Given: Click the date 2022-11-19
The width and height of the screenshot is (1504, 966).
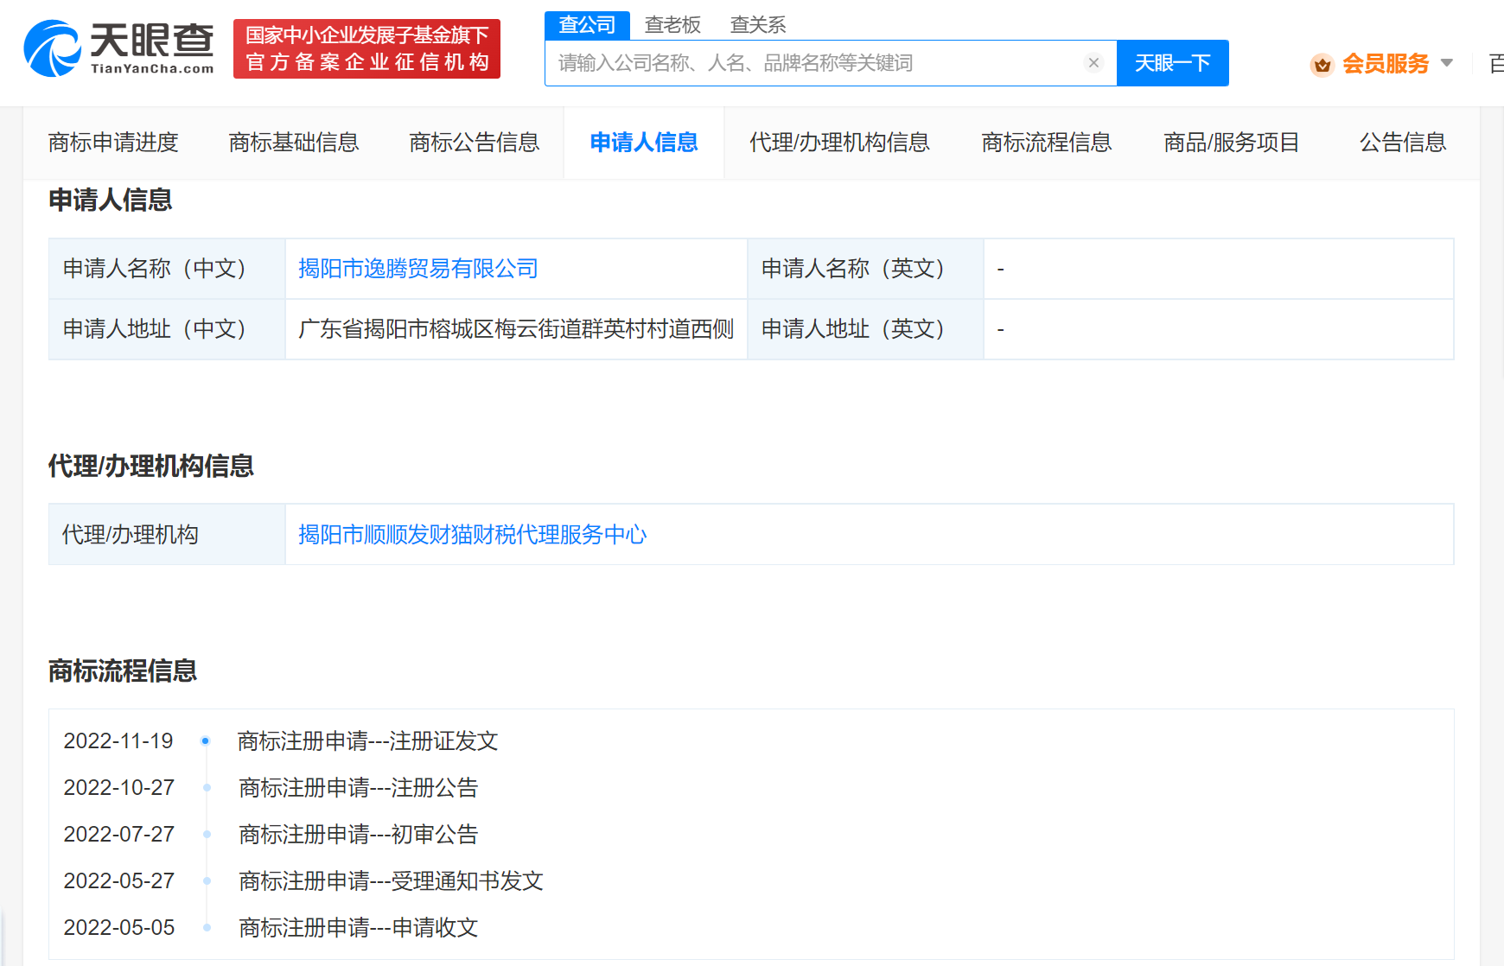Looking at the screenshot, I should click(118, 741).
